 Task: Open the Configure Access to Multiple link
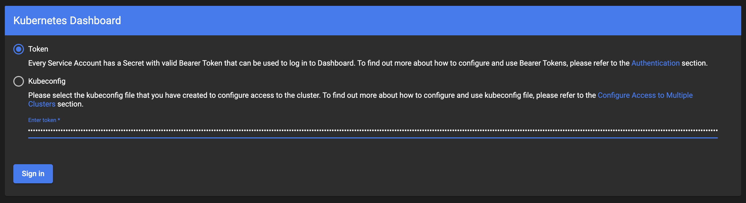(645, 95)
